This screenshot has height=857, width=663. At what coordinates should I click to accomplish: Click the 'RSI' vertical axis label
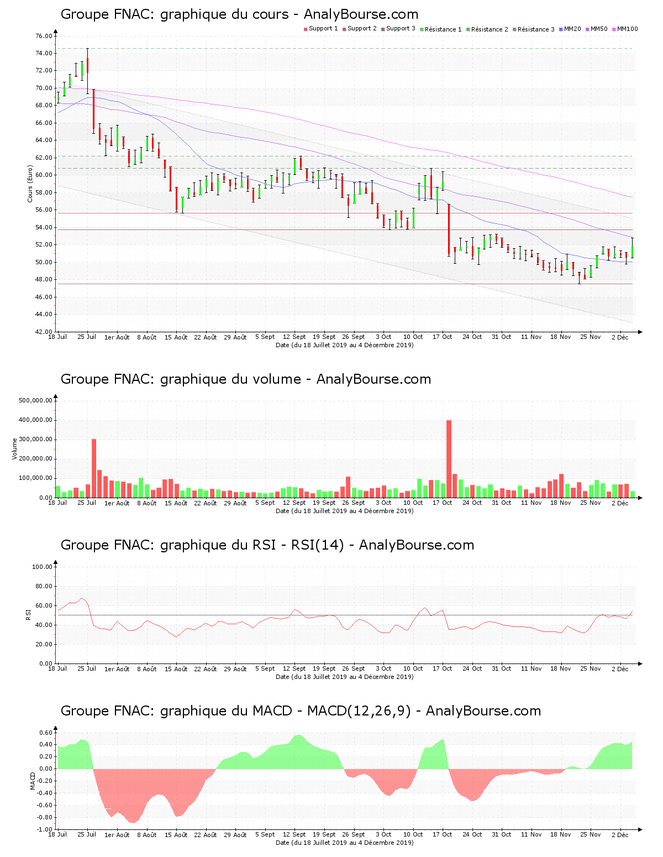pyautogui.click(x=28, y=614)
